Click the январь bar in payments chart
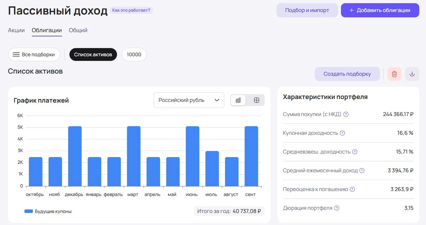The image size is (426, 225). [94, 172]
